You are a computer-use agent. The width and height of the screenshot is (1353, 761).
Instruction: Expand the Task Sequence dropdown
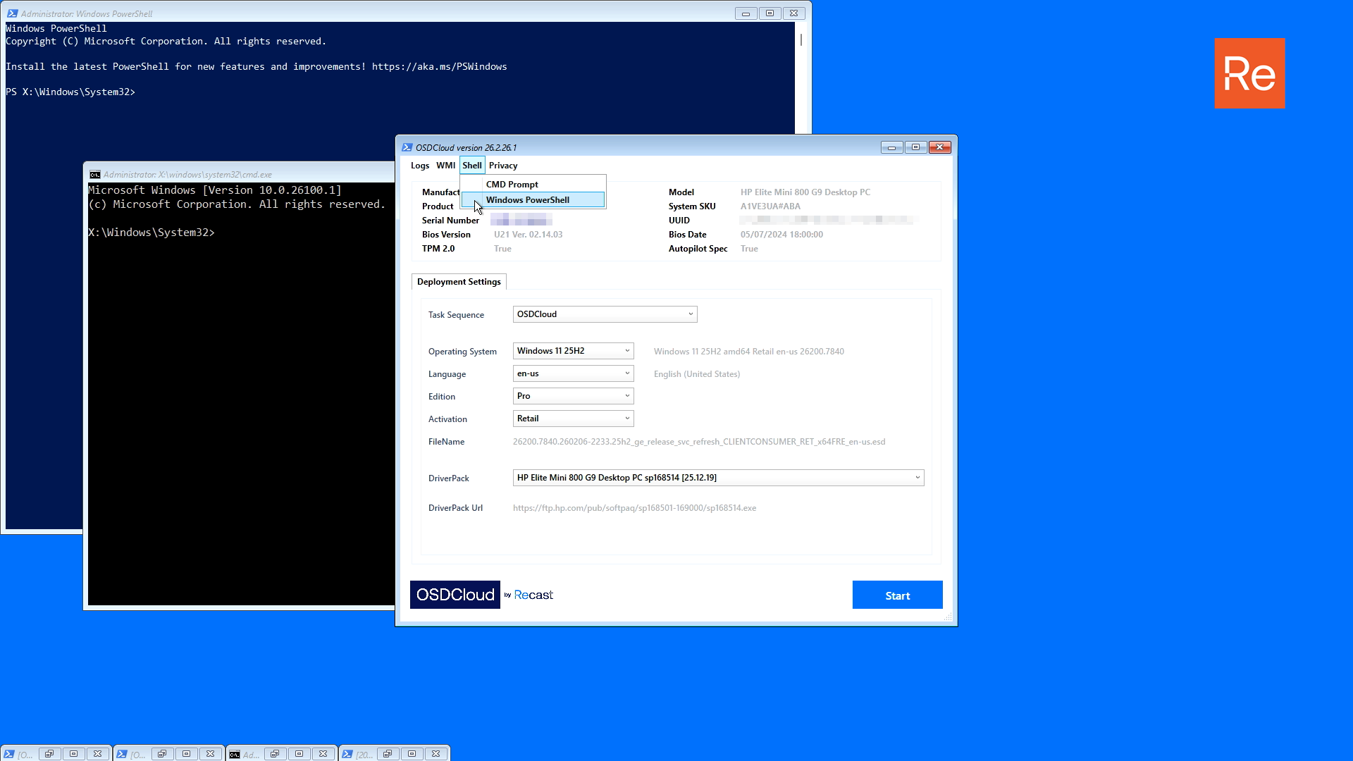pyautogui.click(x=691, y=314)
